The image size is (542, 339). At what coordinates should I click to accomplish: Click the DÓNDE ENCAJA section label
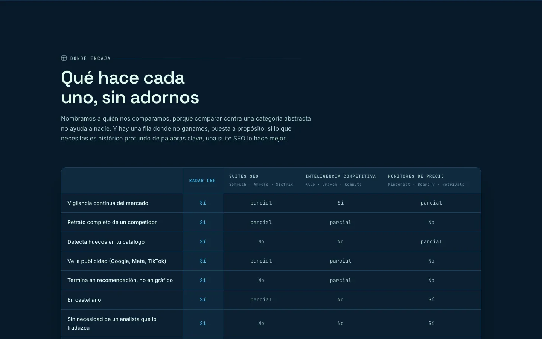[x=90, y=58]
